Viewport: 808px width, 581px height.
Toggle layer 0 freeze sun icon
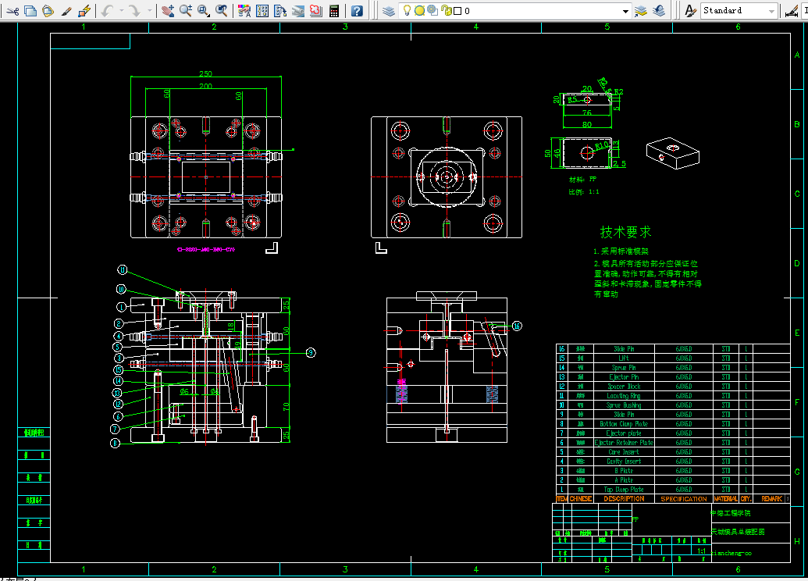point(419,10)
